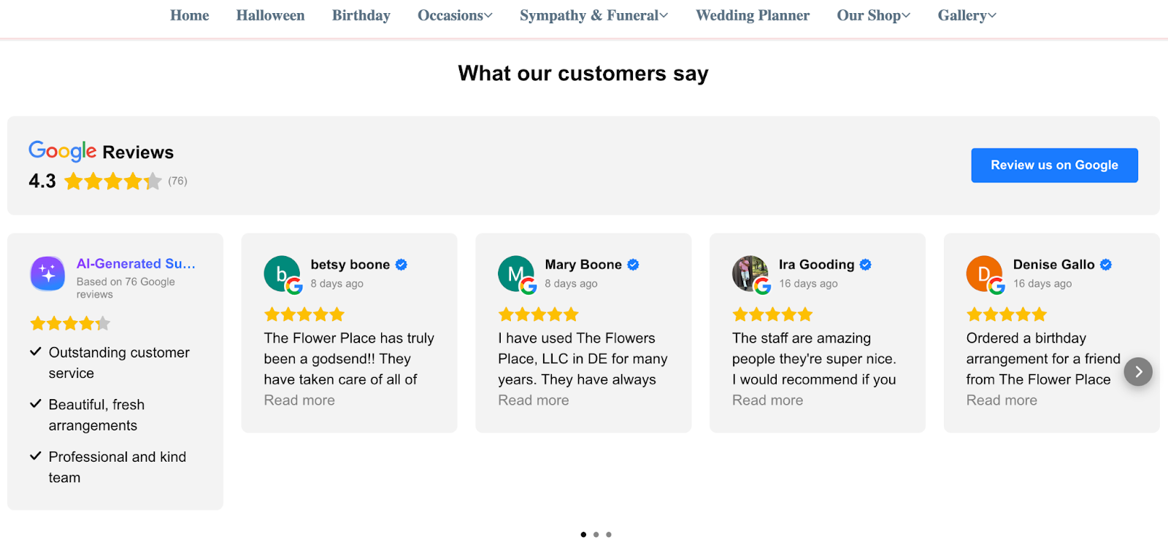This screenshot has width=1168, height=558.
Task: Click review text 'Ordered a birthday arrangement'
Action: pyautogui.click(x=1026, y=349)
